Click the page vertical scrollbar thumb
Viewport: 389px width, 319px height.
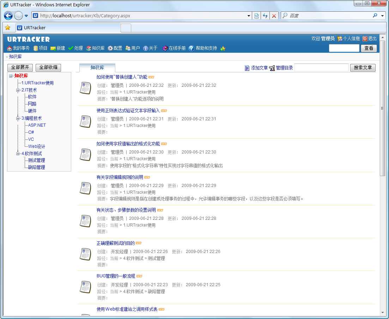point(382,108)
